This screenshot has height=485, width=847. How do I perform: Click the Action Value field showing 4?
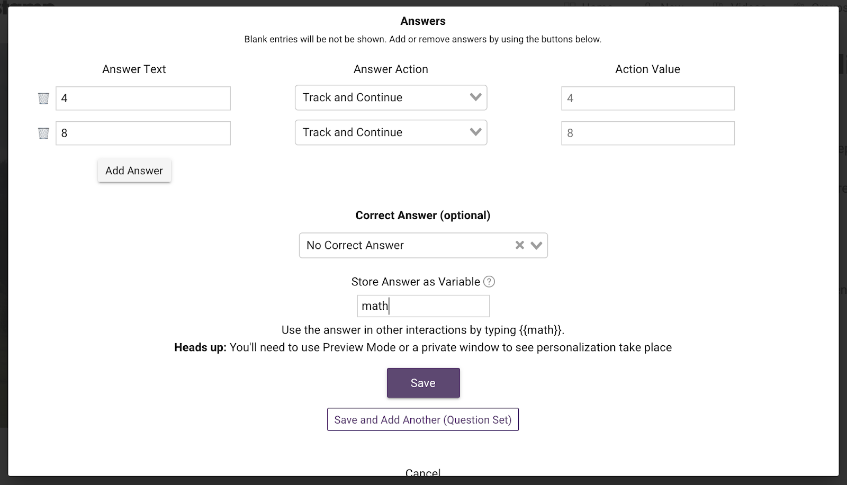coord(647,98)
